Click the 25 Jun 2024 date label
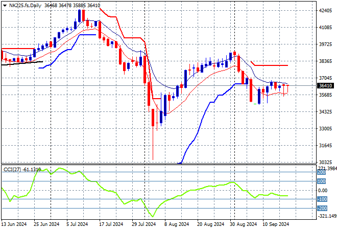Viewport: 337px width, 230px height. tap(46, 224)
